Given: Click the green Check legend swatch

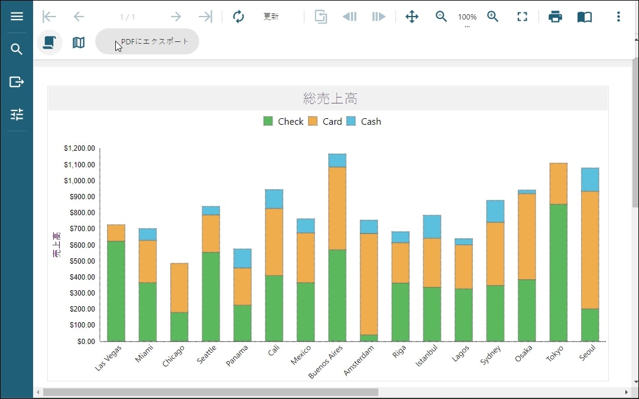Looking at the screenshot, I should tap(268, 121).
